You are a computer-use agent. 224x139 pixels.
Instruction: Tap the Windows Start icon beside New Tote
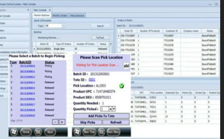coord(77,132)
